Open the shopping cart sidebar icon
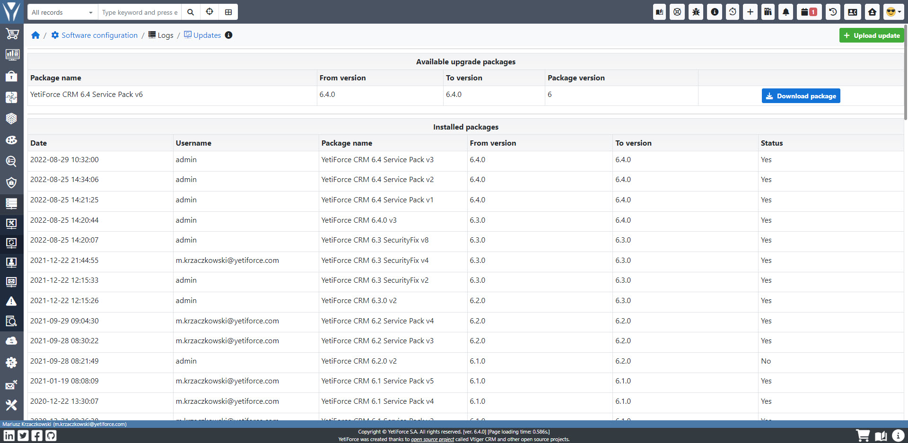 [x=12, y=34]
